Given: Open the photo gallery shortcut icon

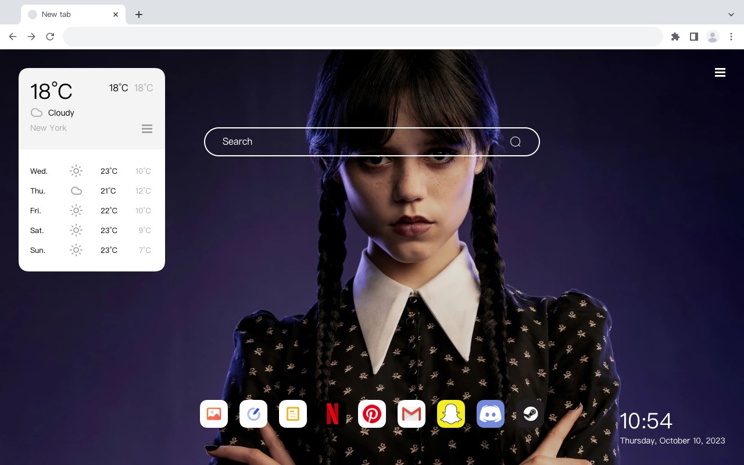Looking at the screenshot, I should (214, 414).
